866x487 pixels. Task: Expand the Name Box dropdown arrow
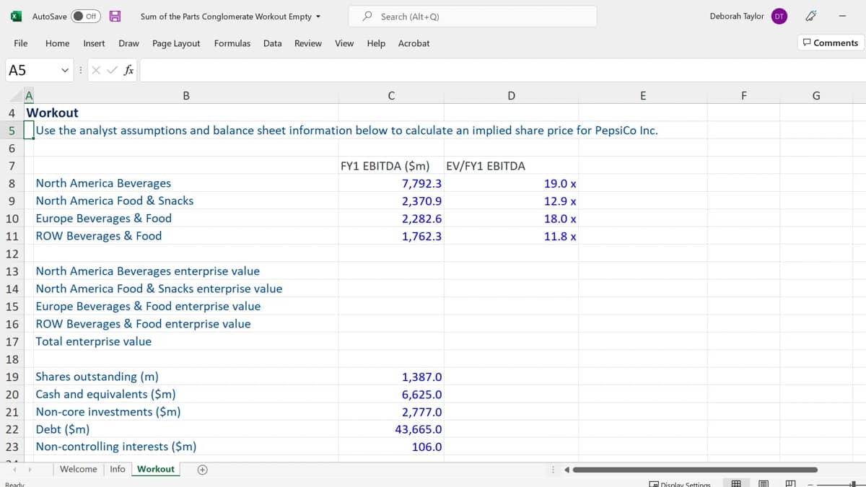pyautogui.click(x=66, y=70)
